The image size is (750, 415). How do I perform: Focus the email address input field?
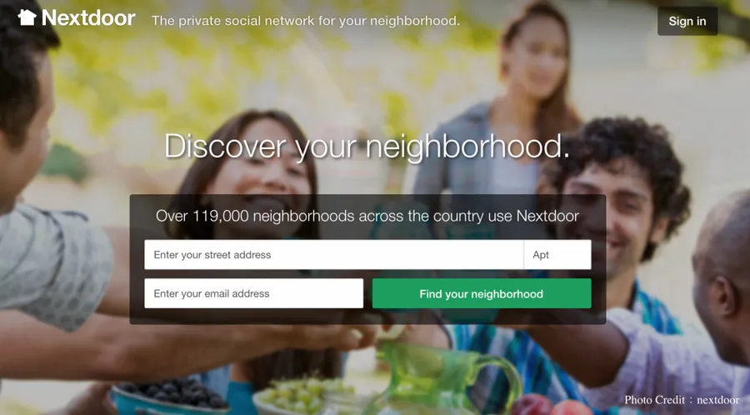254,293
